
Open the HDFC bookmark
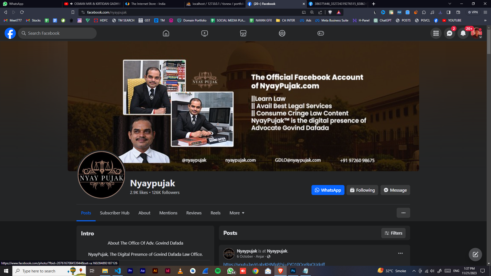(x=101, y=20)
